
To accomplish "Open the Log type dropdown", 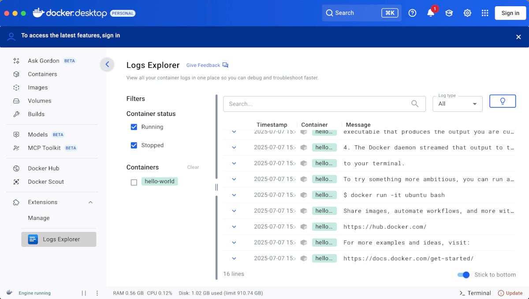I will pyautogui.click(x=458, y=104).
